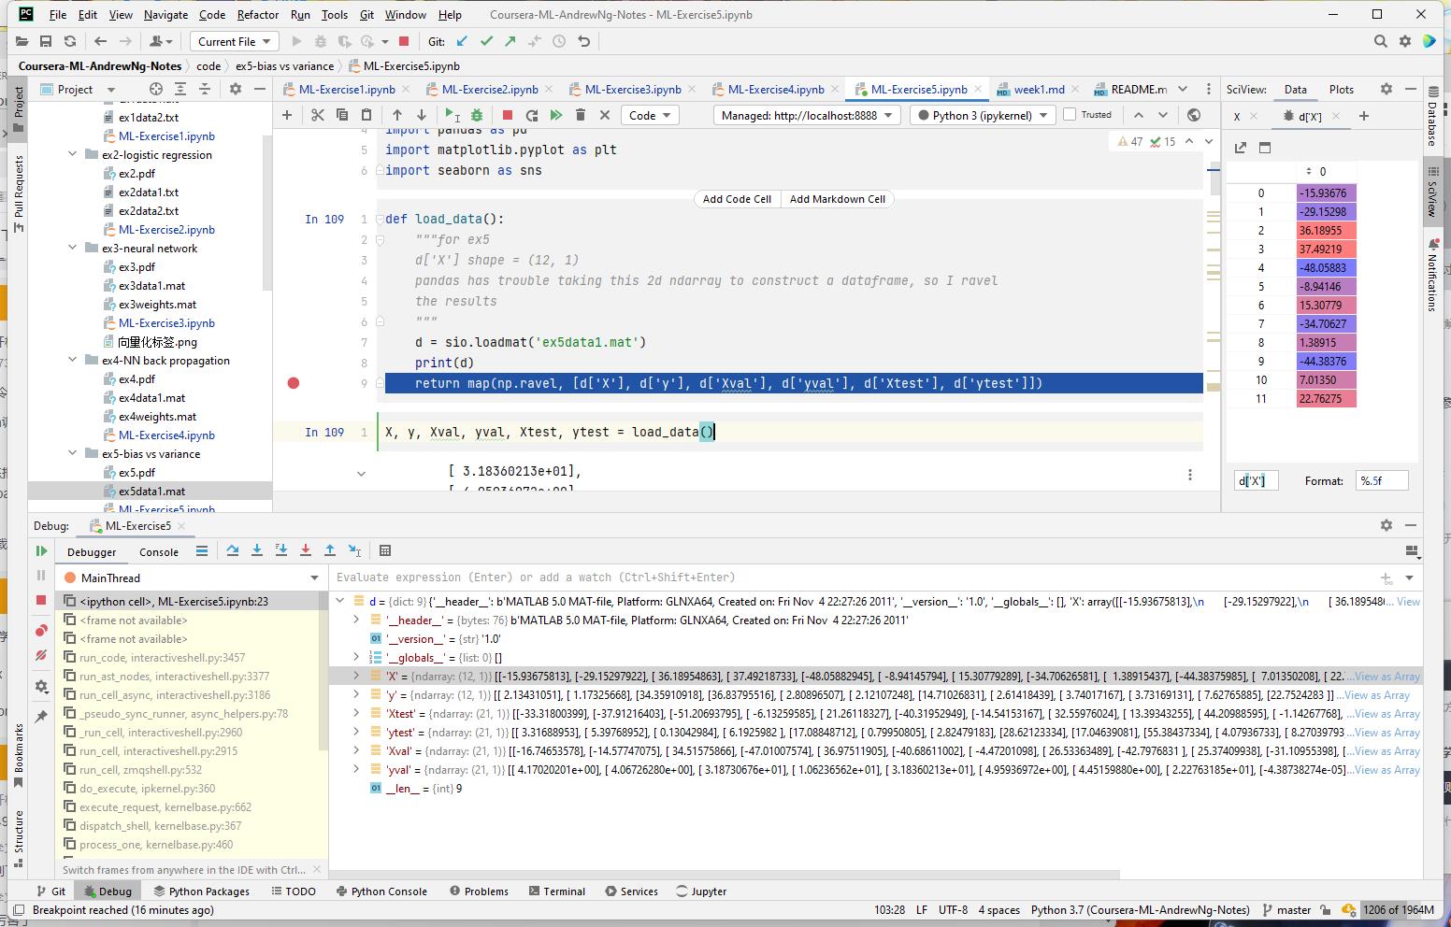The height and width of the screenshot is (927, 1451).
Task: Click Add Code Cell button
Action: tap(737, 199)
